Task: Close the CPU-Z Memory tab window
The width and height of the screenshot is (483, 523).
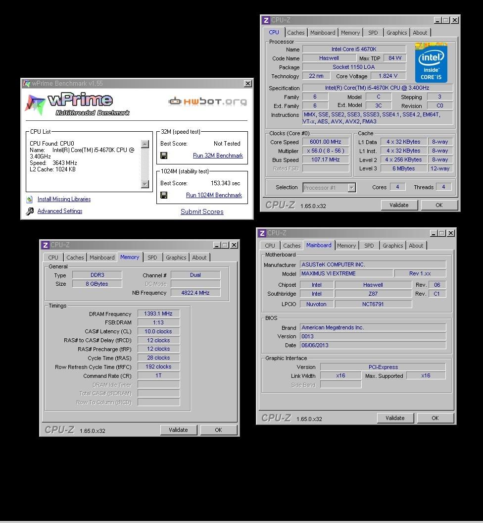Action: click(x=235, y=245)
